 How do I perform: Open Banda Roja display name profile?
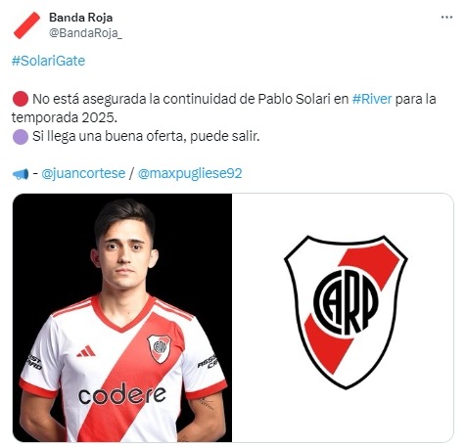click(x=80, y=18)
